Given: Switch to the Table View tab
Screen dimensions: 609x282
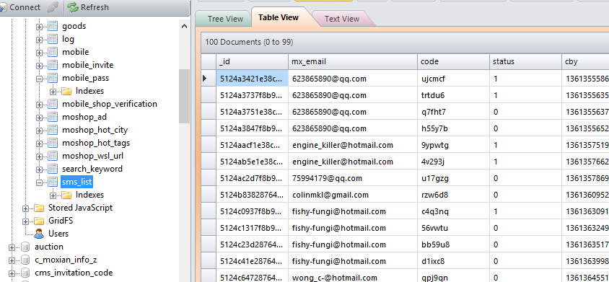Looking at the screenshot, I should click(279, 17).
